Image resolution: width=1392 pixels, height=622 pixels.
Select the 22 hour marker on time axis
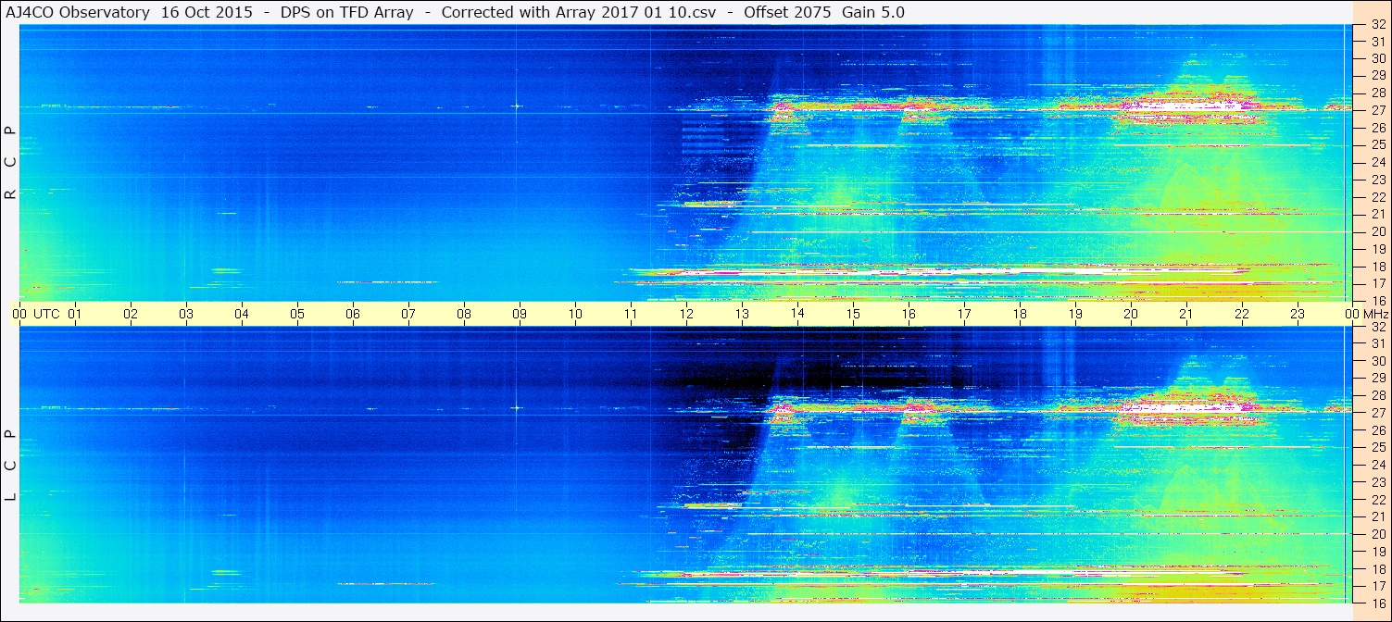click(1242, 314)
